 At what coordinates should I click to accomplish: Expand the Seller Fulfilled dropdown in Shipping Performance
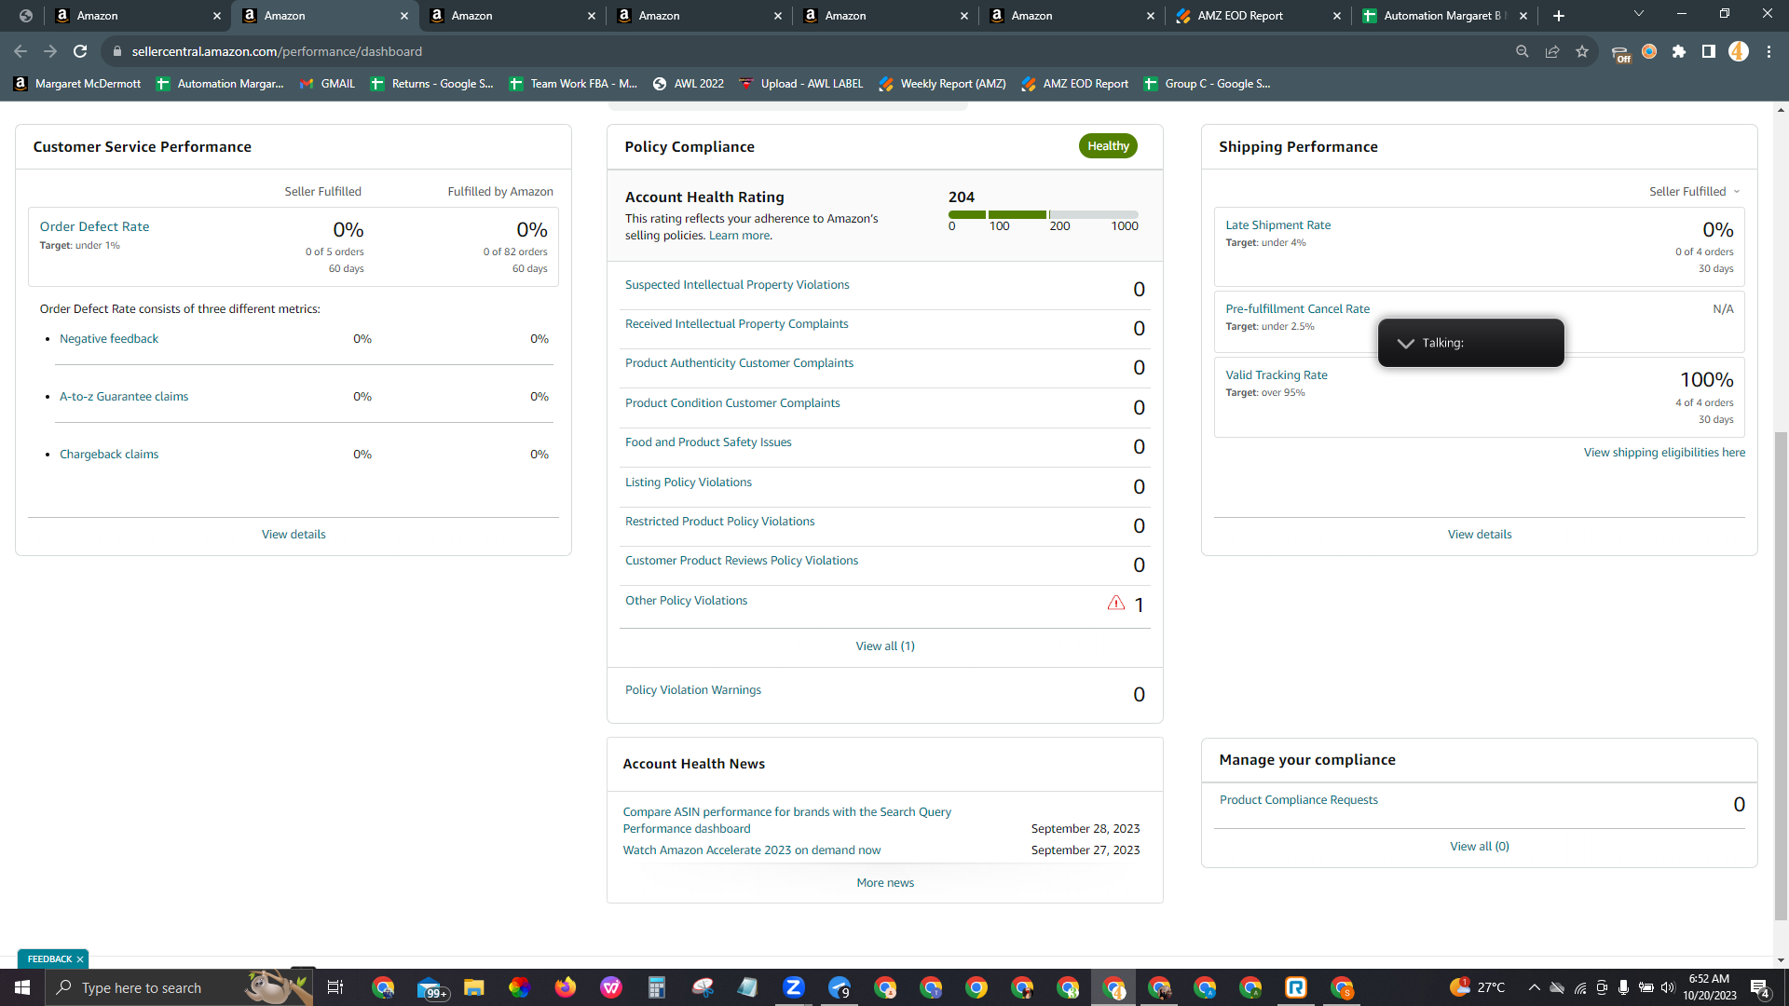click(x=1694, y=192)
